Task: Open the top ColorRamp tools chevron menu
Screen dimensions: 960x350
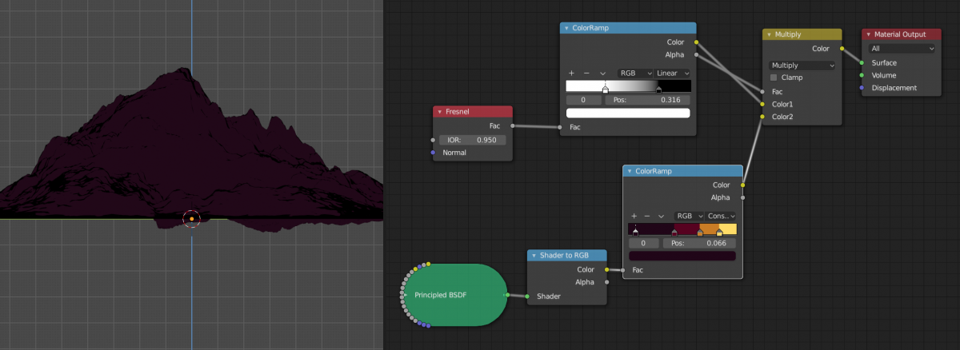Action: tap(602, 73)
